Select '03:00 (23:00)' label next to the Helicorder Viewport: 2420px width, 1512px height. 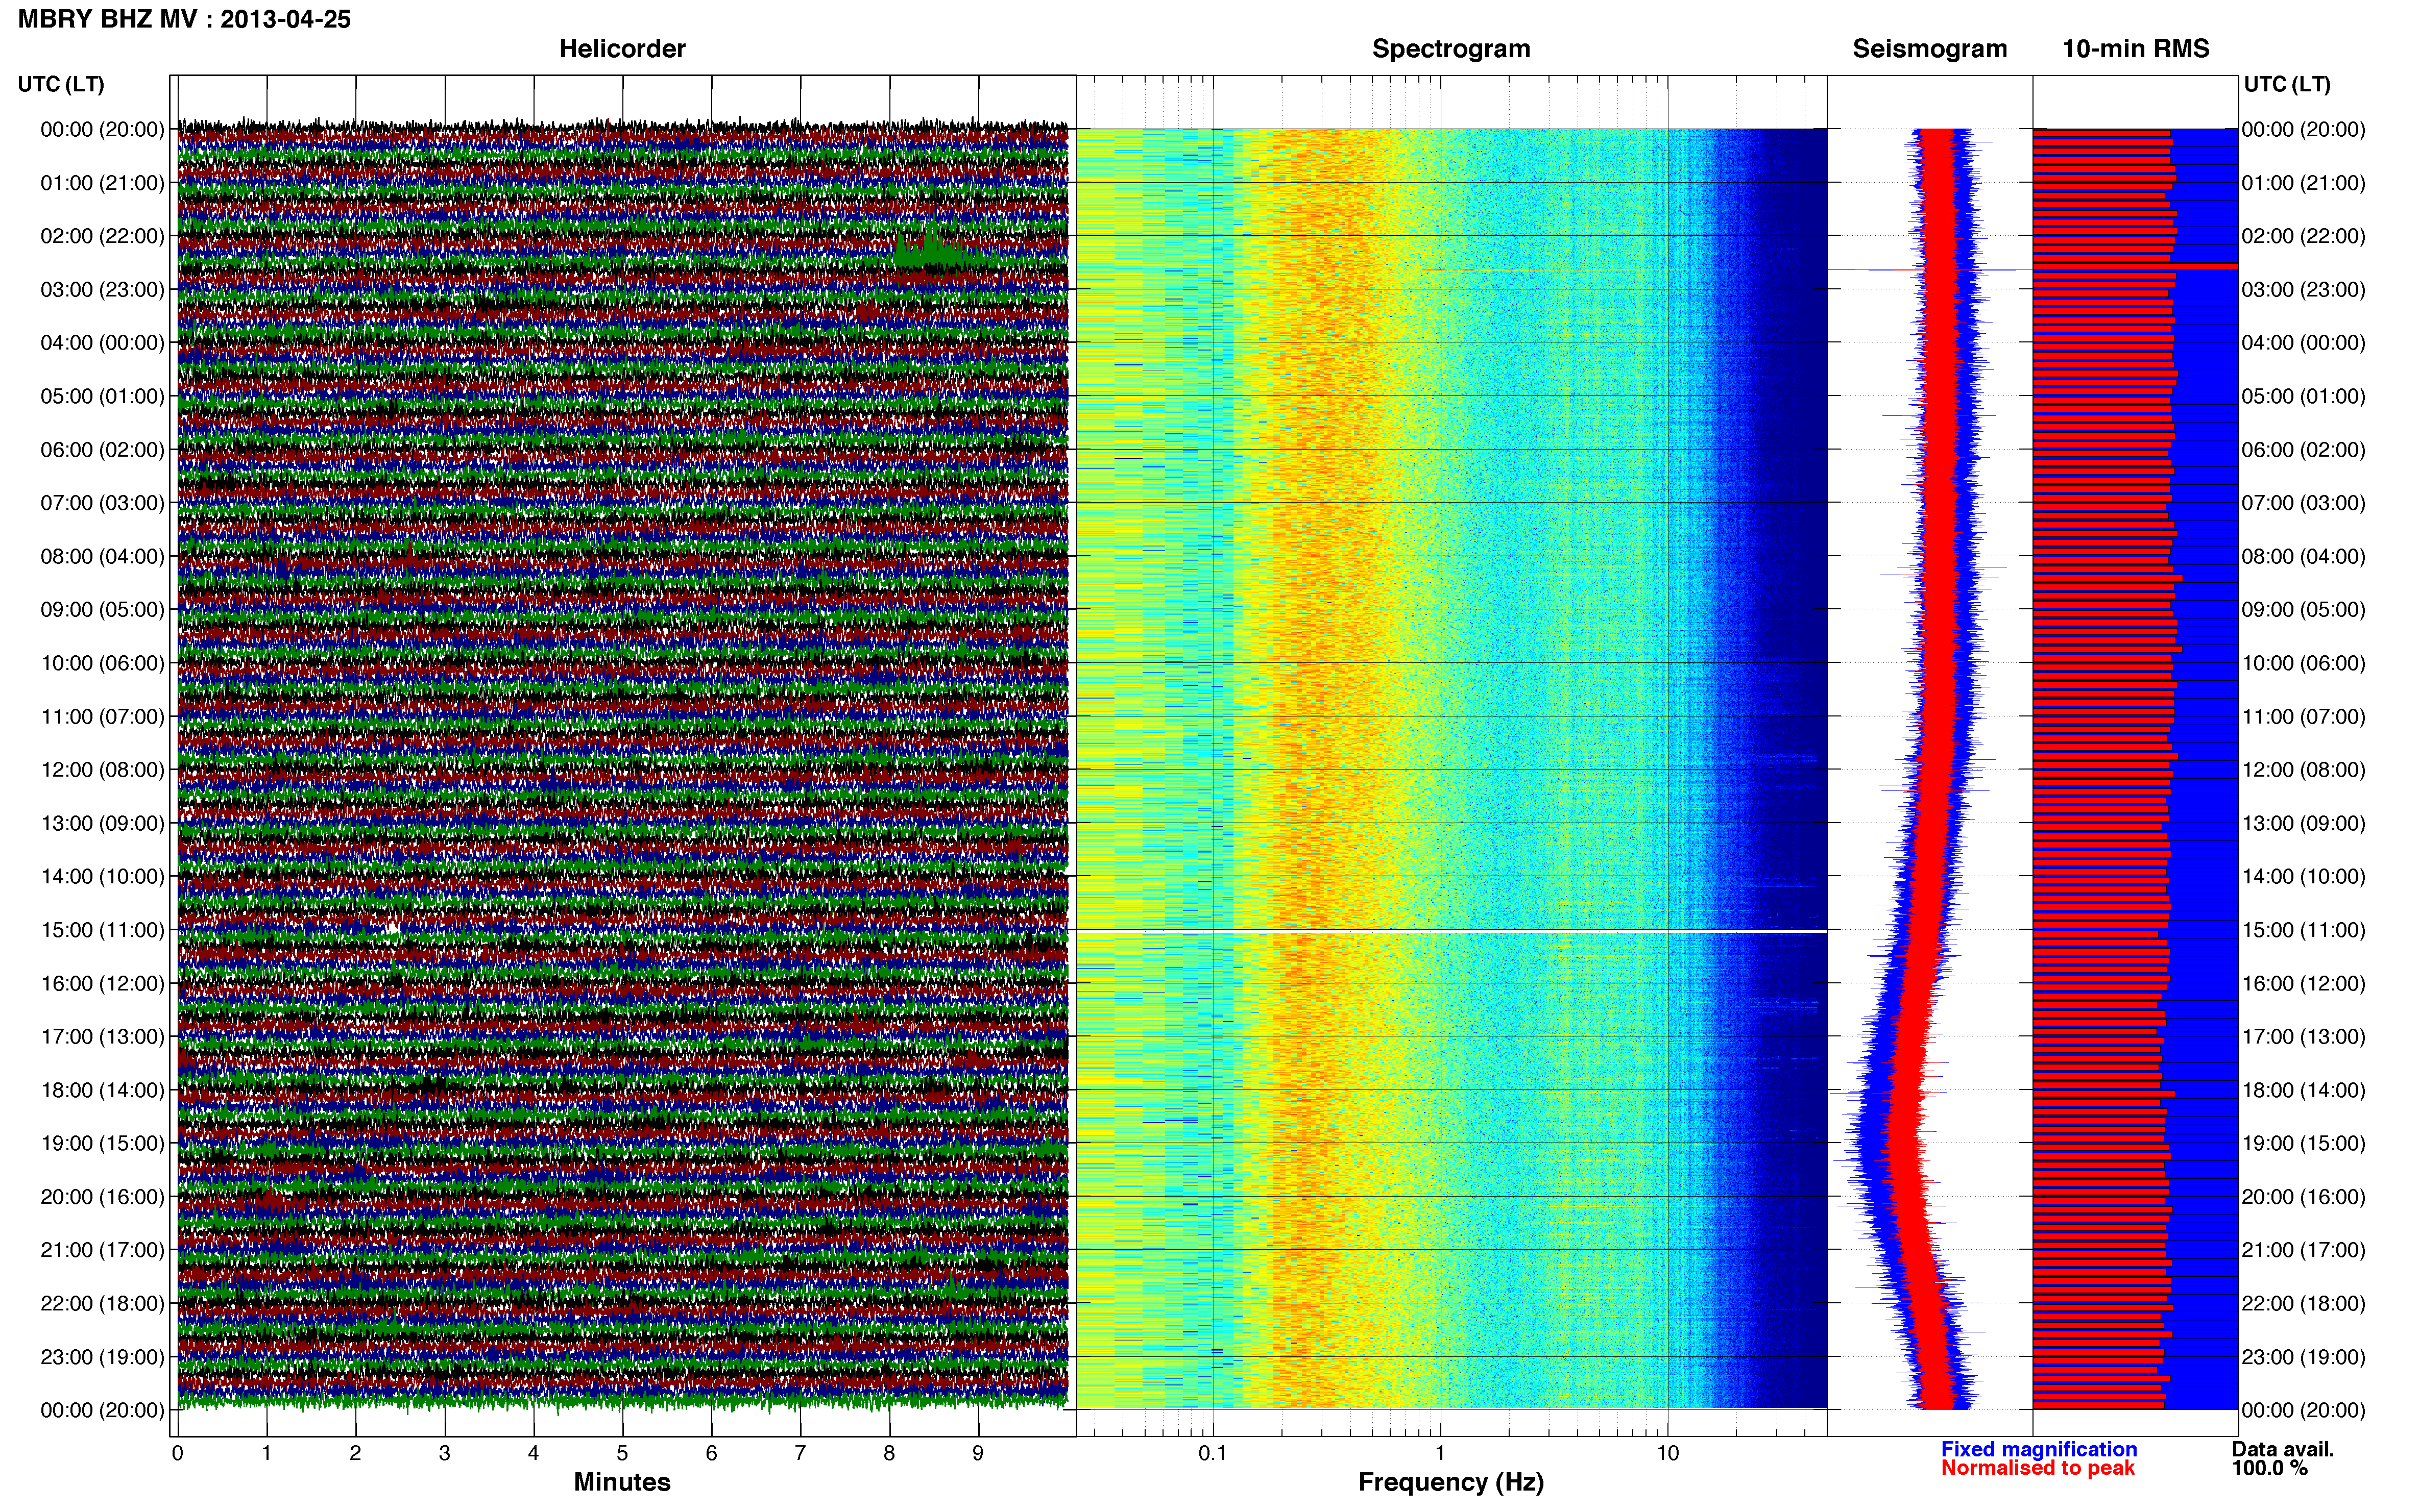click(102, 290)
